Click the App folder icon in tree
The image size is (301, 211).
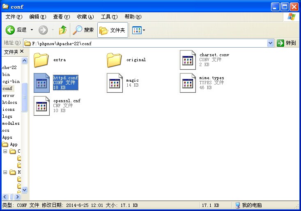click(5, 144)
